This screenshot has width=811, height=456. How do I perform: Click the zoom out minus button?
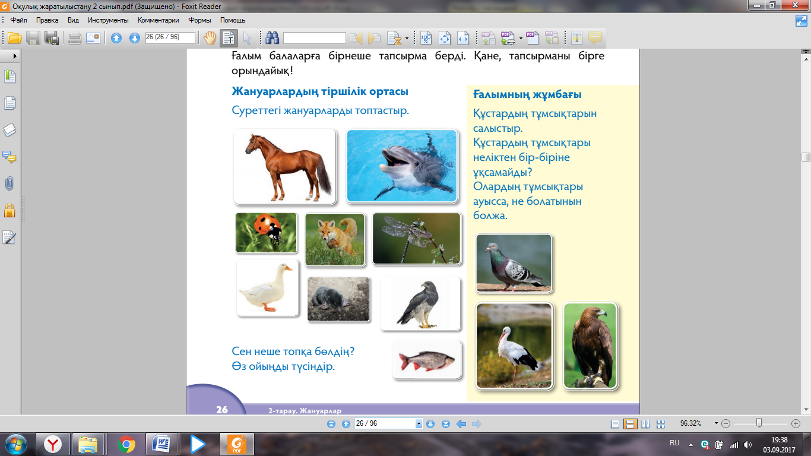tap(726, 424)
